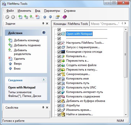
Task: Click the Properties window toolbar icon
Action: (58, 17)
